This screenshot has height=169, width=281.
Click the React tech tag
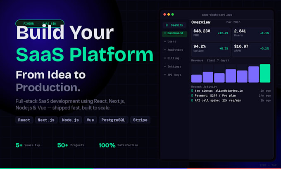(24, 120)
